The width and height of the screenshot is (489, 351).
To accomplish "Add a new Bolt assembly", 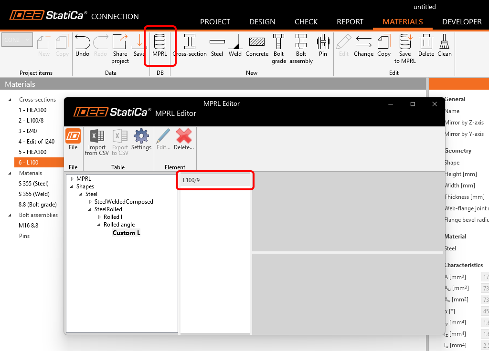I will click(x=301, y=46).
